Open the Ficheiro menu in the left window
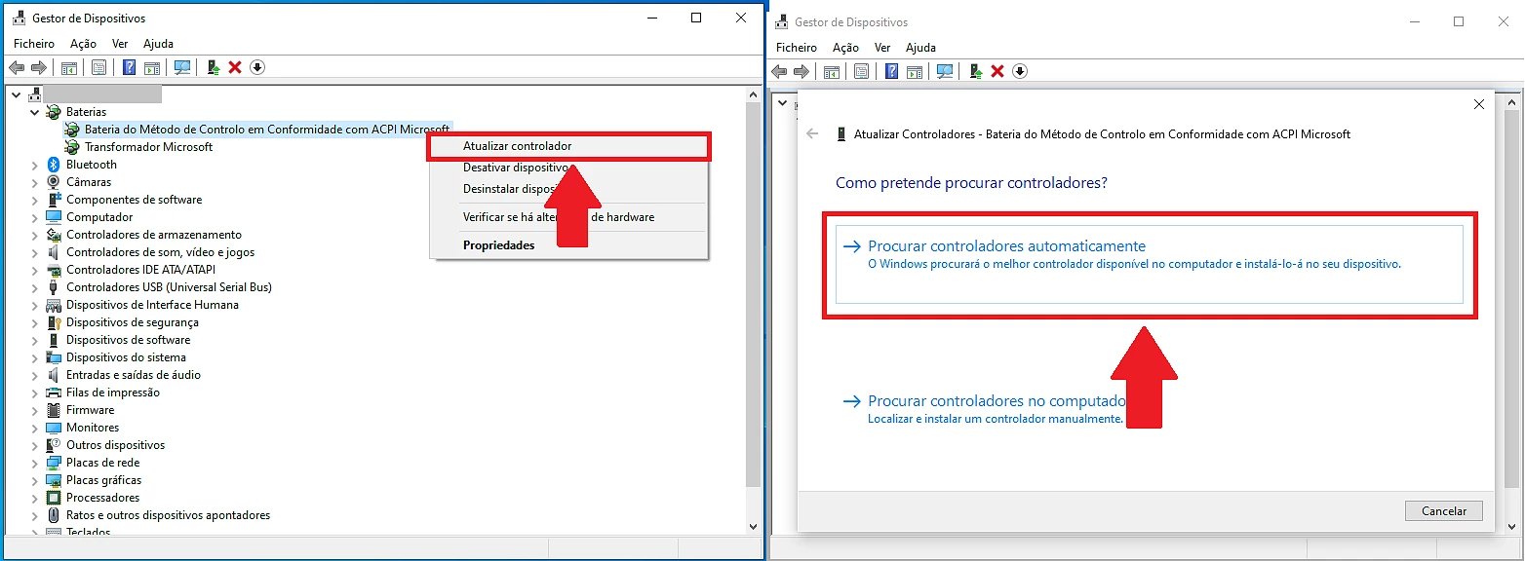1525x561 pixels. coord(34,44)
